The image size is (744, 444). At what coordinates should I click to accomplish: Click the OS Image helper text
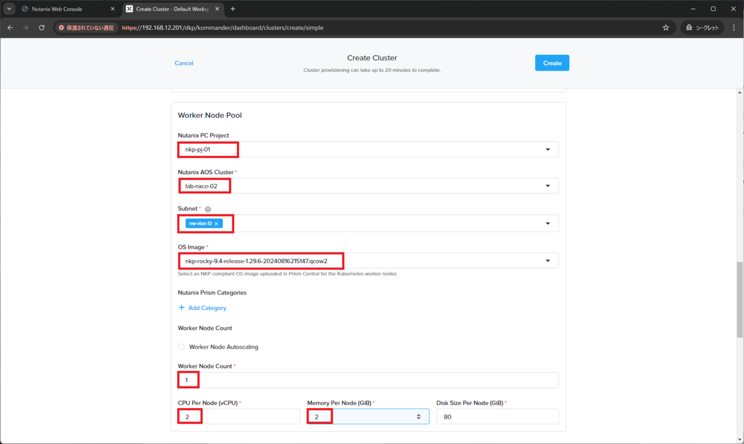click(x=287, y=274)
